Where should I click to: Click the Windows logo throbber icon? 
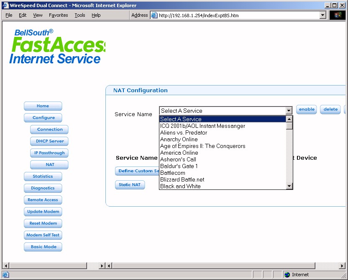(338, 15)
